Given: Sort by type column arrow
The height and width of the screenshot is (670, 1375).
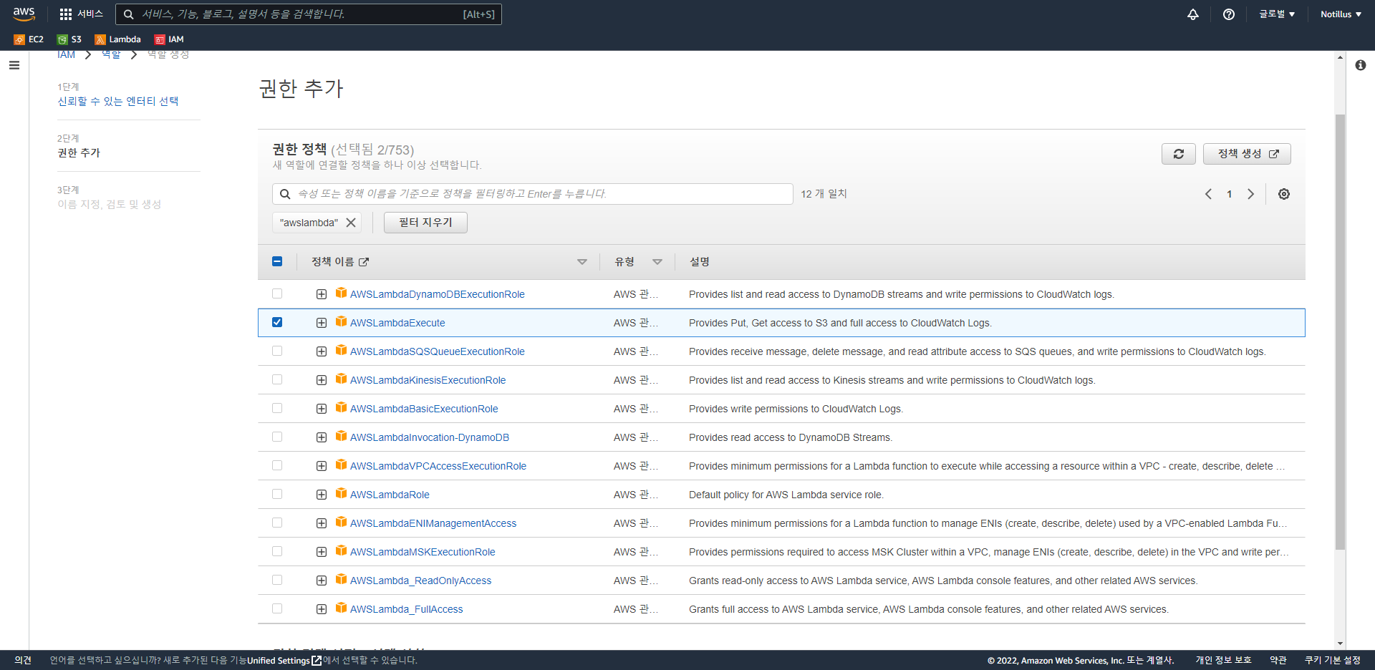Looking at the screenshot, I should pos(657,262).
